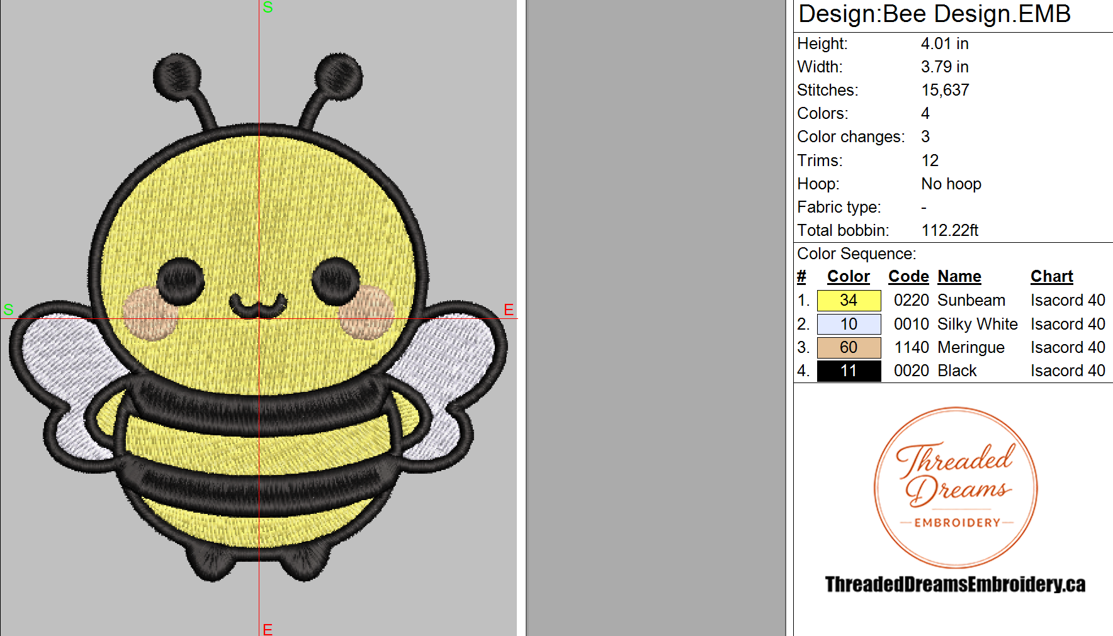Click the Meringue color swatch 60

click(x=849, y=347)
